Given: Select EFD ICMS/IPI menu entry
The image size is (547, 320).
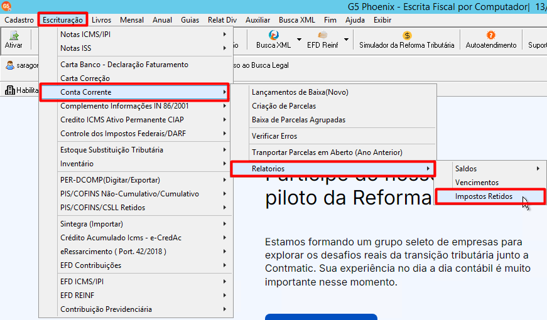Looking at the screenshot, I should tap(136, 281).
